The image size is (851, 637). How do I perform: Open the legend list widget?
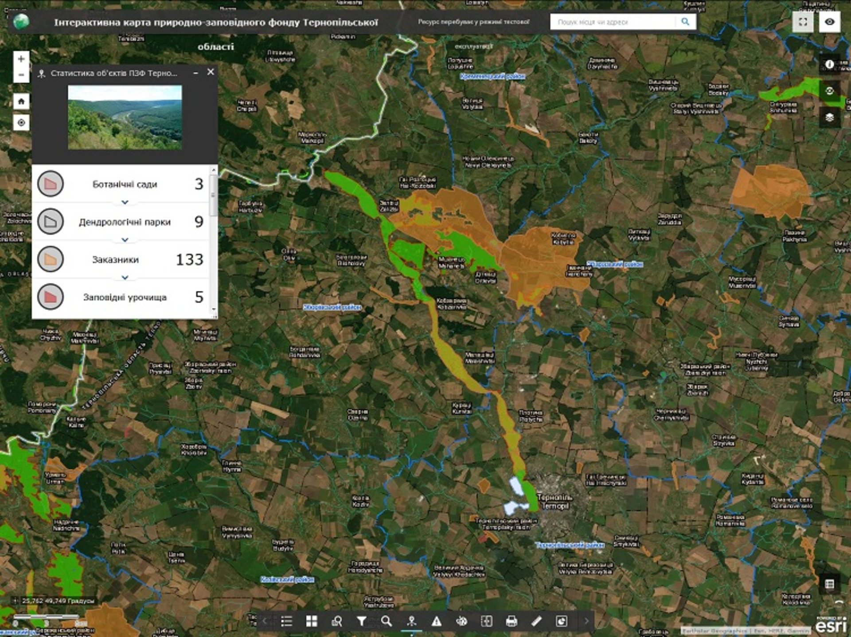(287, 622)
